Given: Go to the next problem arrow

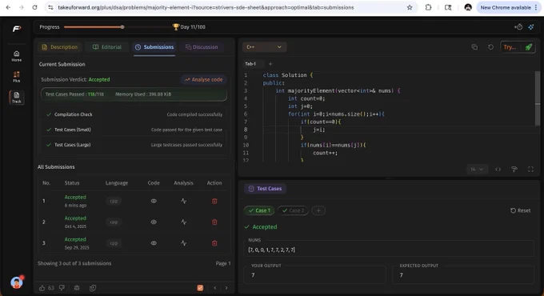Looking at the screenshot, I should pyautogui.click(x=226, y=288).
